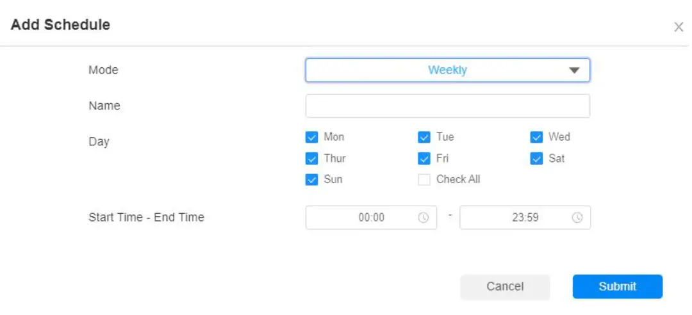This screenshot has height=315, width=692.
Task: Expand the Mode dropdown arrow
Action: (x=574, y=70)
